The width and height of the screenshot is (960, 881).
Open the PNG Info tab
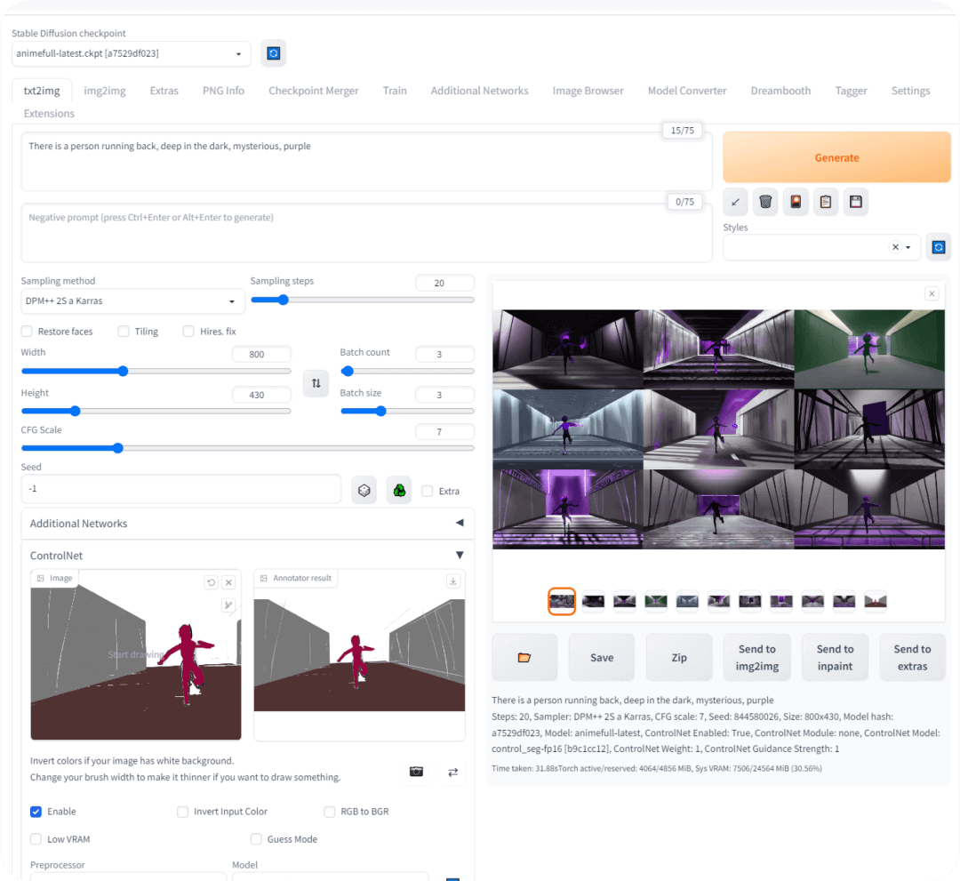223,91
